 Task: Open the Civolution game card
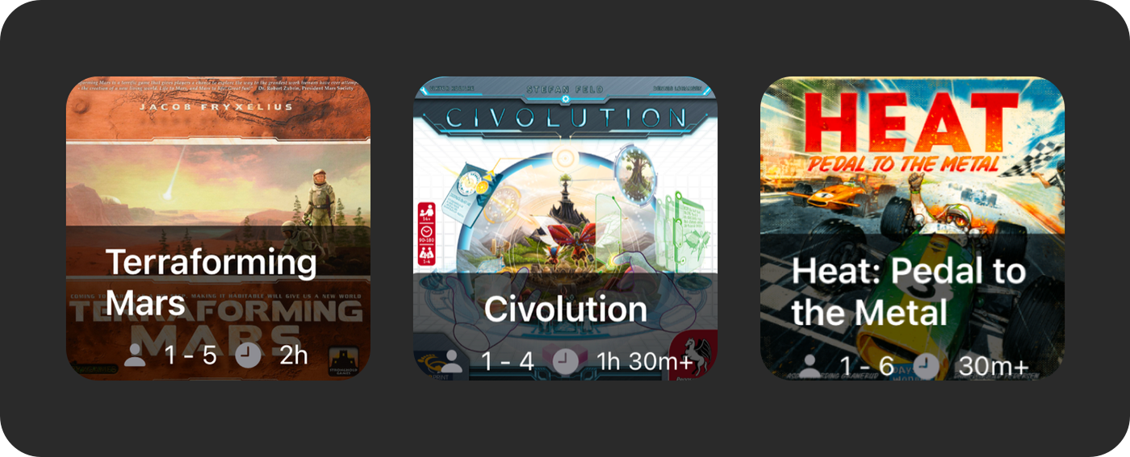coord(565,228)
